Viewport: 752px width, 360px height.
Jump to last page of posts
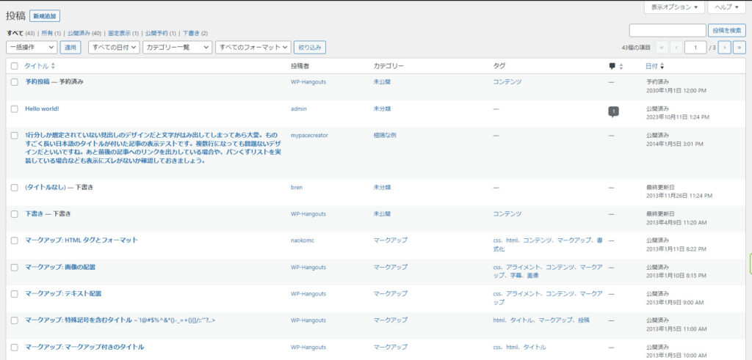[739, 47]
